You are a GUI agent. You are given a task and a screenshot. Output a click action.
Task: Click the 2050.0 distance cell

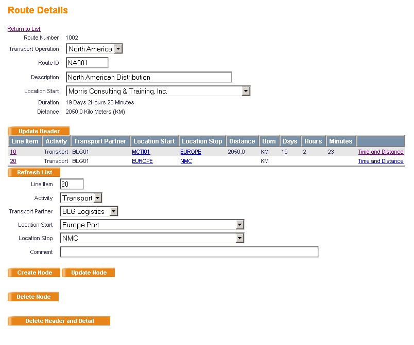[x=236, y=152]
